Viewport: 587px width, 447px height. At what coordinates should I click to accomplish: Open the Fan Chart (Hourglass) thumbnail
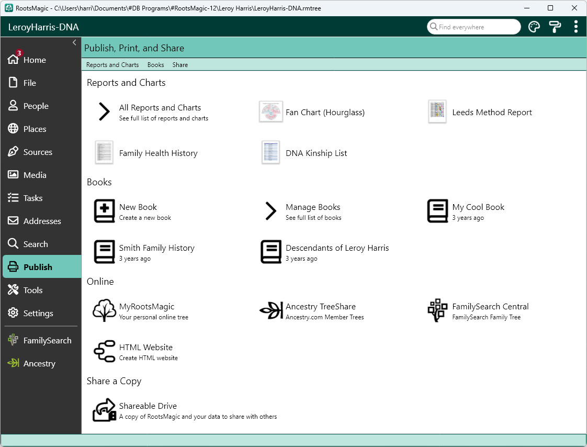[x=270, y=112]
